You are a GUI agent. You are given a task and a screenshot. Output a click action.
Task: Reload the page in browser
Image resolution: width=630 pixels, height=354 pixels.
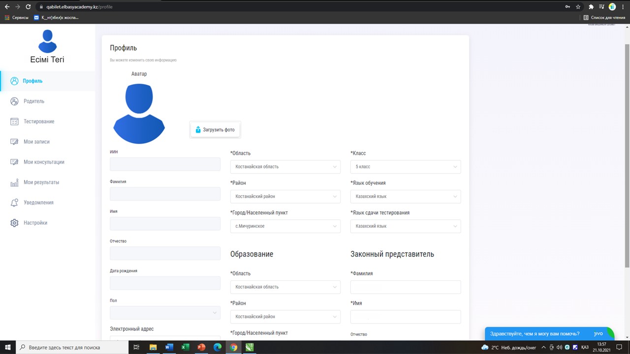tap(28, 7)
